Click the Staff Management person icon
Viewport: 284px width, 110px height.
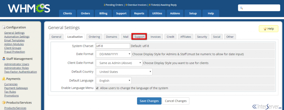(4, 59)
